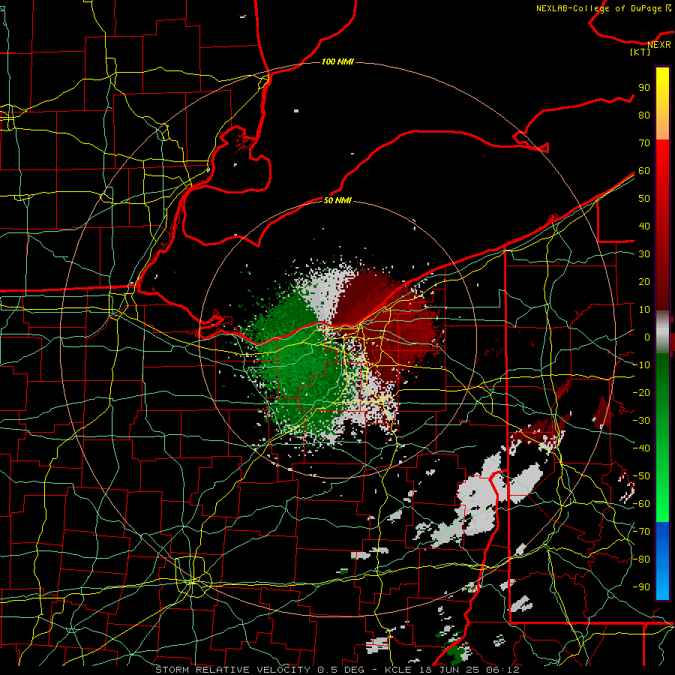The height and width of the screenshot is (675, 675).
Task: Click the 70 value on velocity scale
Action: pyautogui.click(x=644, y=143)
